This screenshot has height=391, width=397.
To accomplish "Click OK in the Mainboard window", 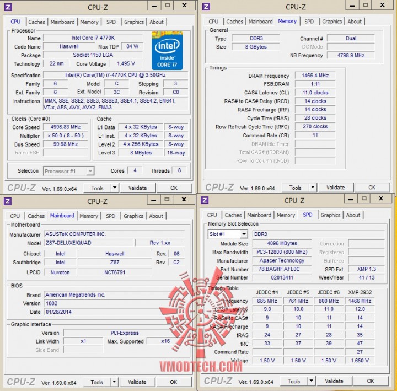I will pyautogui.click(x=174, y=382).
